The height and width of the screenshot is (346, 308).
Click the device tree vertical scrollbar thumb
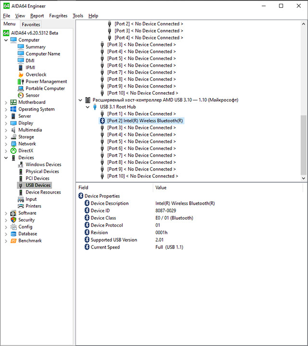(x=304, y=145)
